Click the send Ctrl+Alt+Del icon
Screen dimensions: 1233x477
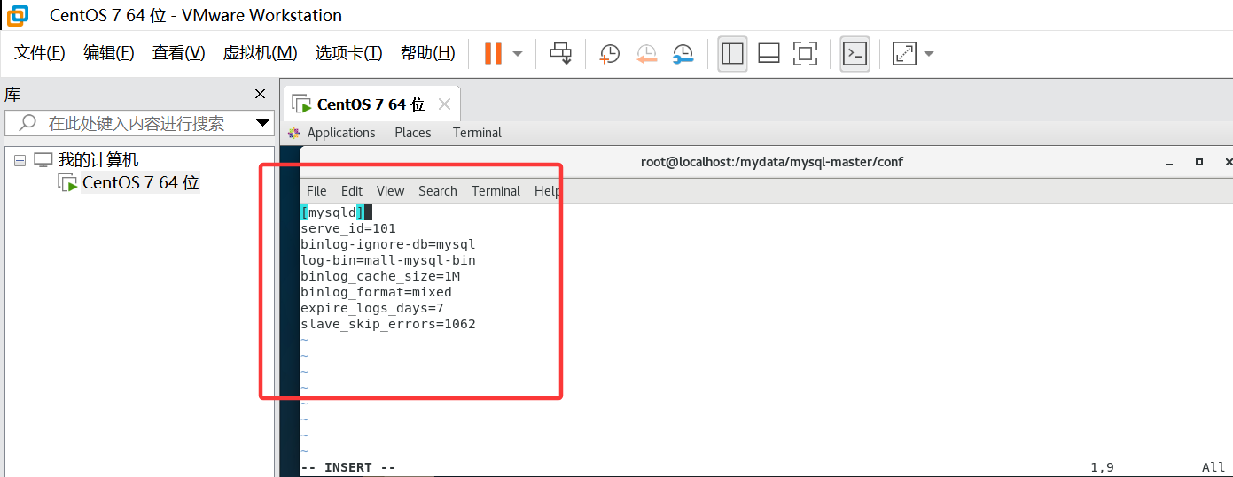coord(560,53)
